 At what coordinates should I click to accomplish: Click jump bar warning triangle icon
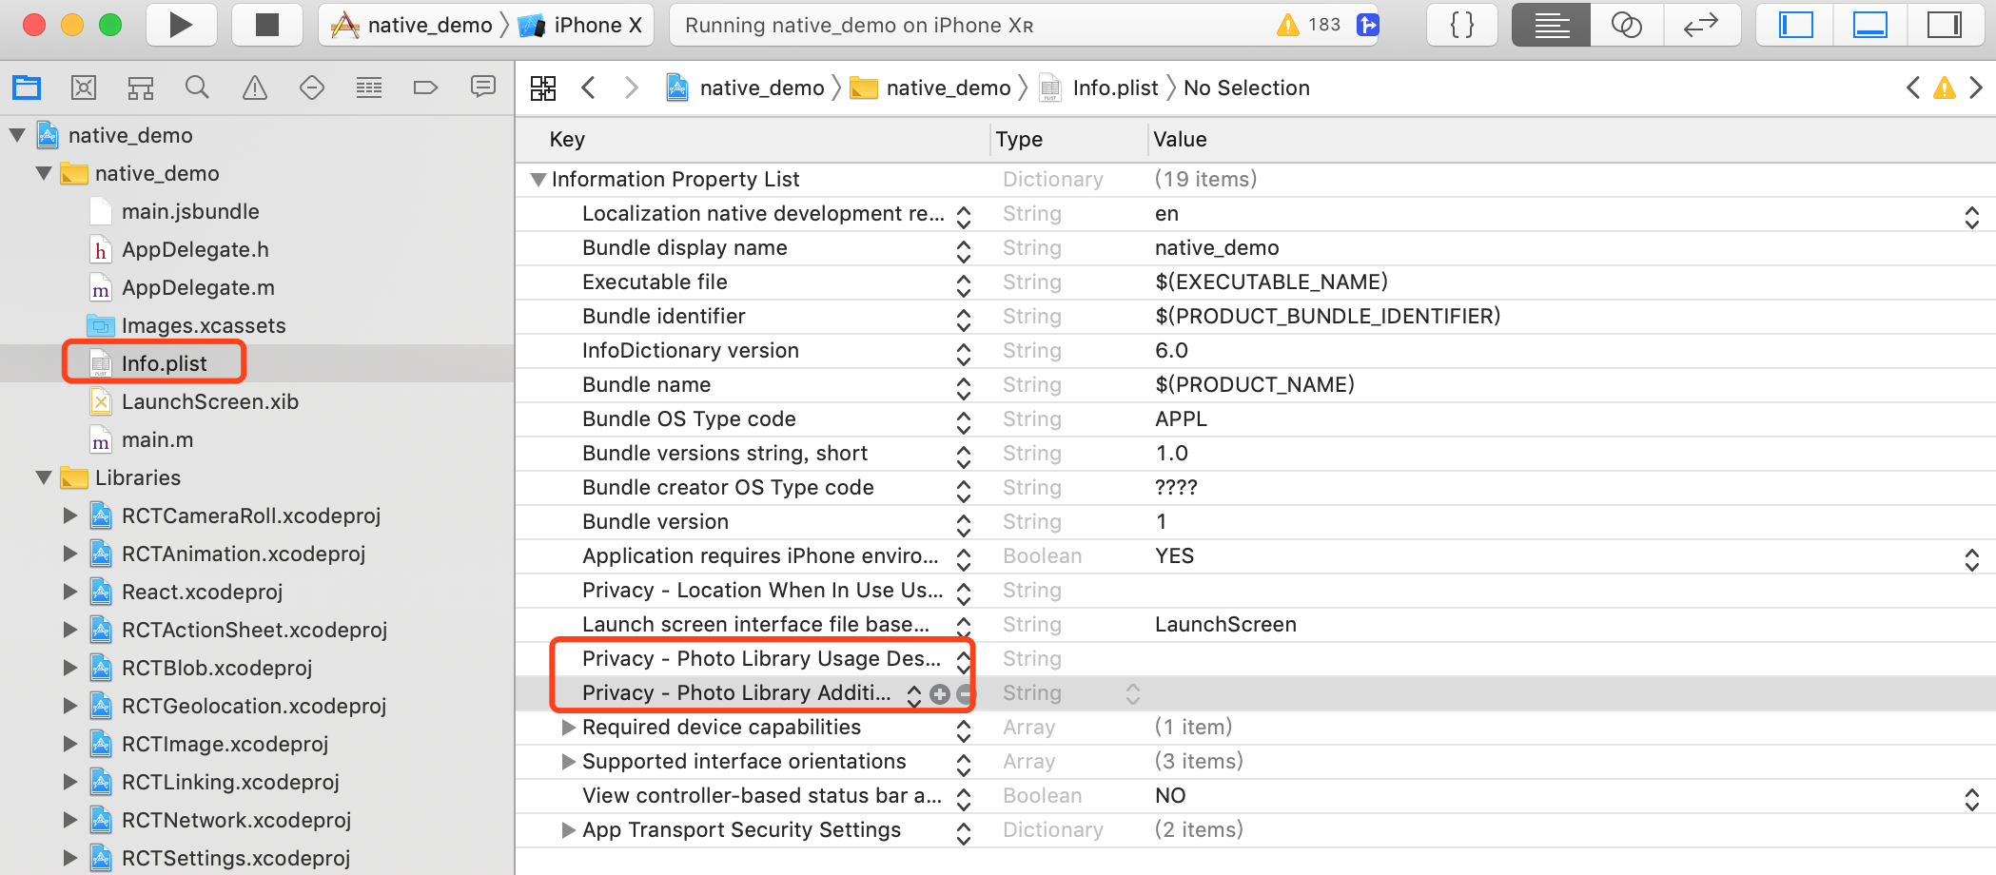click(1945, 87)
